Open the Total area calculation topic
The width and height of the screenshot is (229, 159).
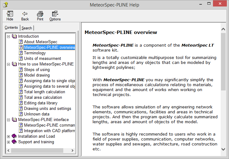[x=43, y=97]
